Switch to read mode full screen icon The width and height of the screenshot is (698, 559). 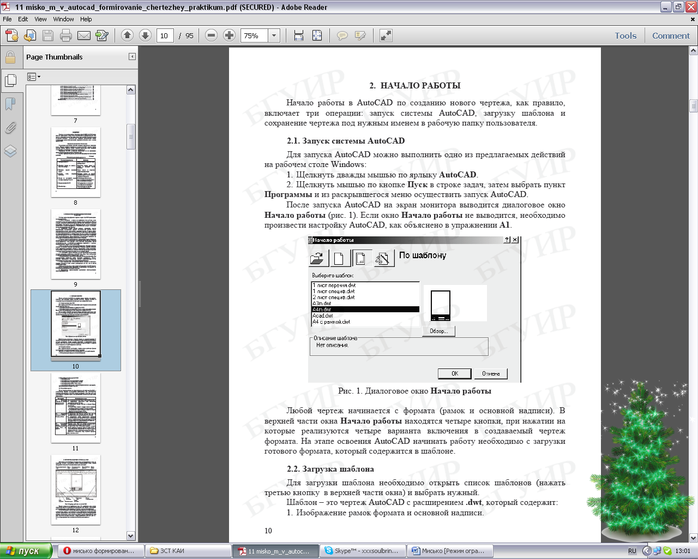(386, 35)
